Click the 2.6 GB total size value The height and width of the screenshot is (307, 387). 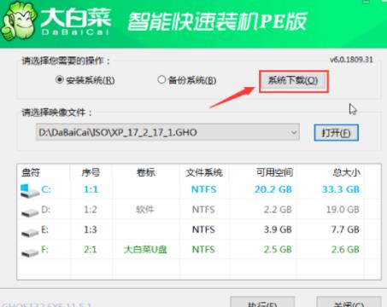click(345, 249)
